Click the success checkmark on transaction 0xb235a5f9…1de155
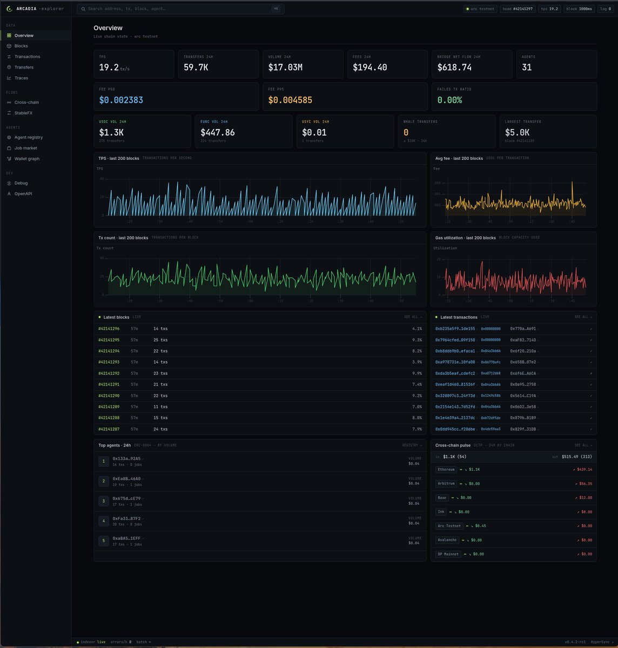The width and height of the screenshot is (618, 648). tap(591, 328)
